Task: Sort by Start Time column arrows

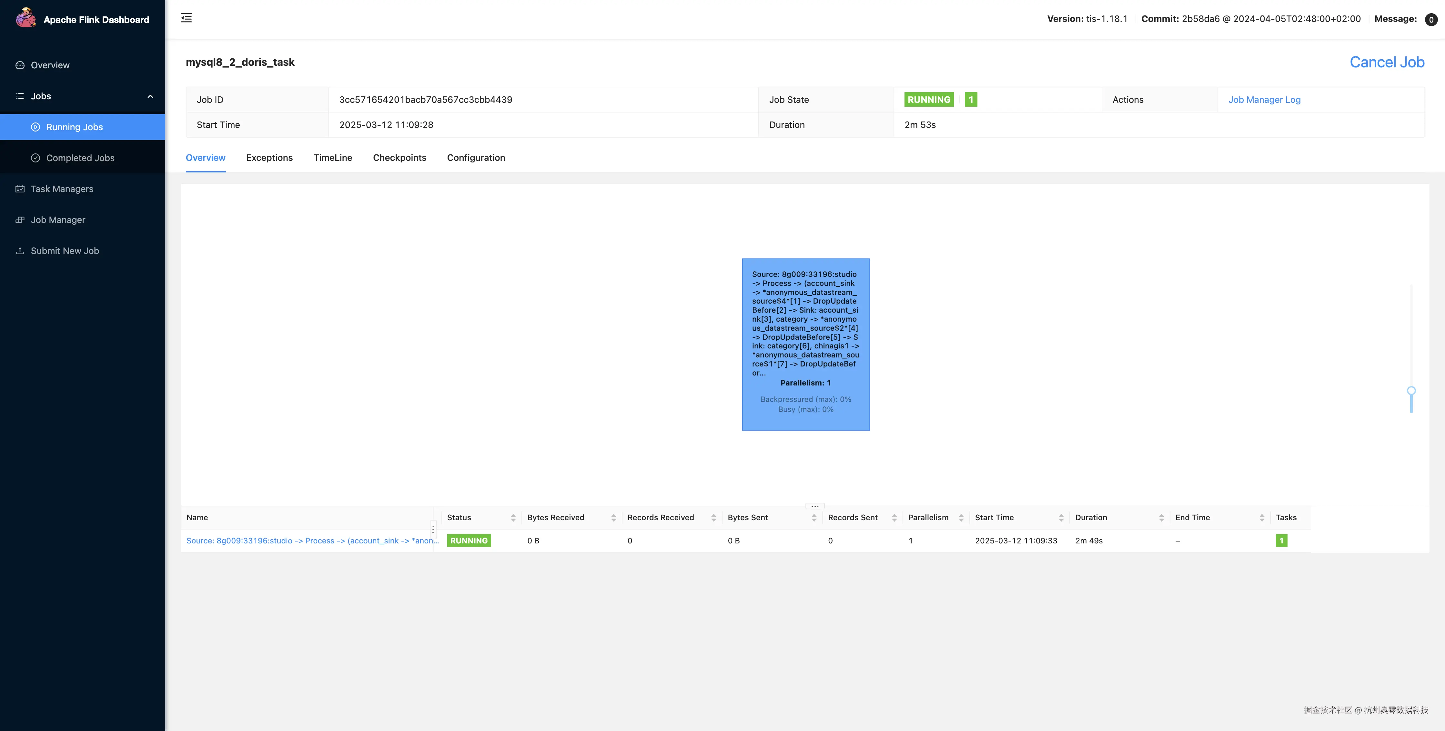Action: [1061, 518]
